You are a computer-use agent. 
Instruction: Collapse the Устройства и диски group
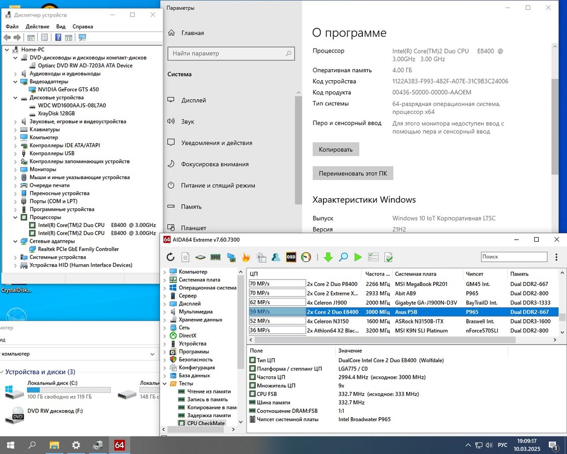tap(2, 372)
